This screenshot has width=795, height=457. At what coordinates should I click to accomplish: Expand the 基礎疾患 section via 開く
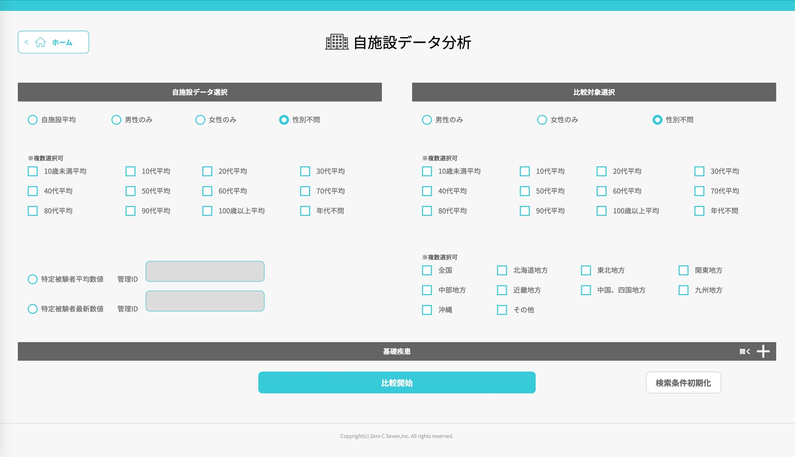pos(744,351)
